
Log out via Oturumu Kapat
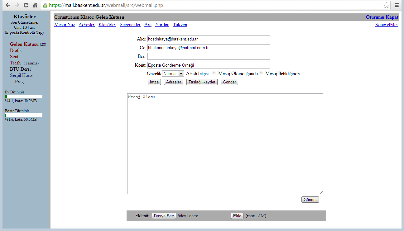(x=382, y=17)
